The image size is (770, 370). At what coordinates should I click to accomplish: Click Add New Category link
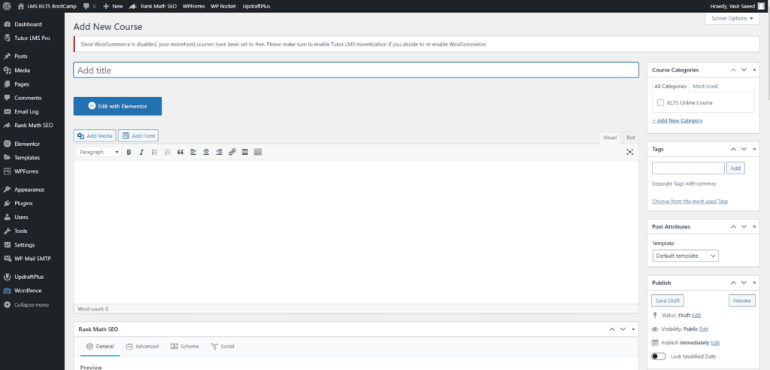click(x=678, y=120)
